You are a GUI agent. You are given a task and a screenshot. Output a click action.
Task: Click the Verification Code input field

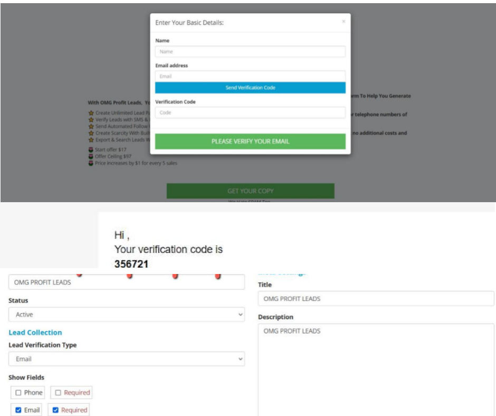[x=250, y=112]
